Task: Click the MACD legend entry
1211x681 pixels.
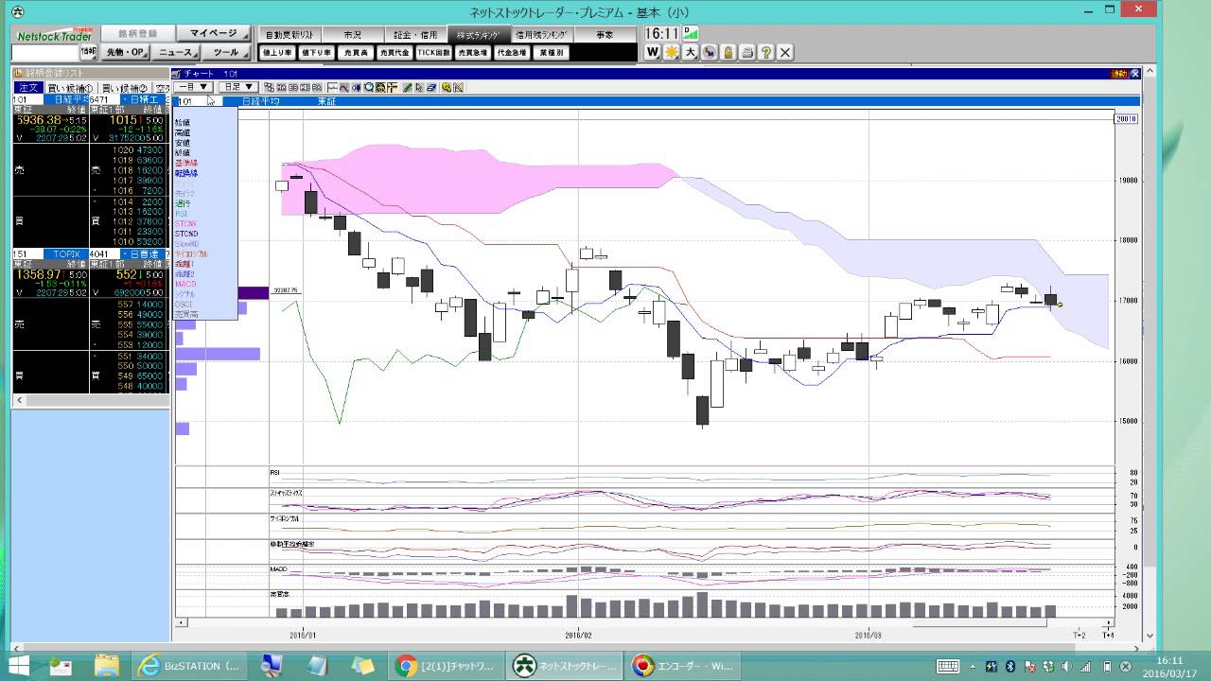Action: (185, 284)
